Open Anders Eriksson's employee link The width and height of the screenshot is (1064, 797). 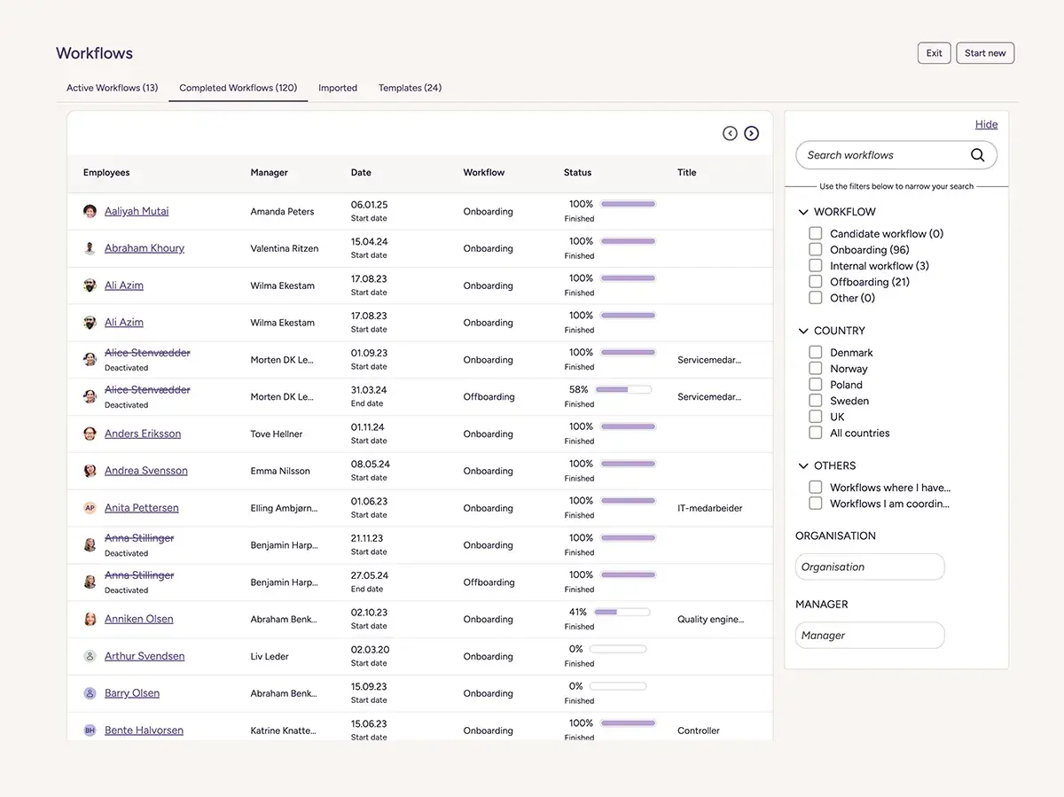[144, 434]
